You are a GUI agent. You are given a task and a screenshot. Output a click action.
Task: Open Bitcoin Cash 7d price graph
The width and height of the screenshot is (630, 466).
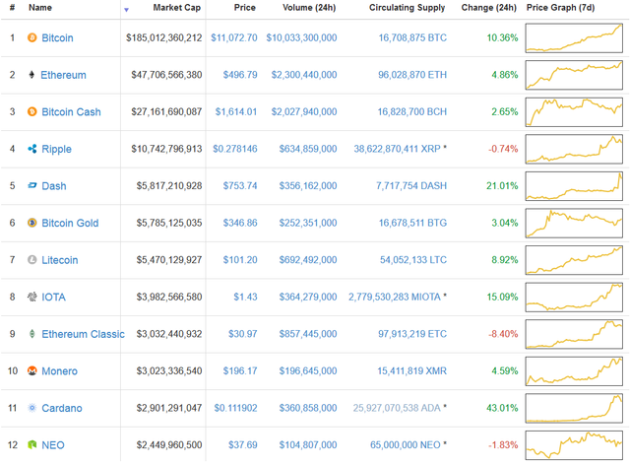point(574,112)
